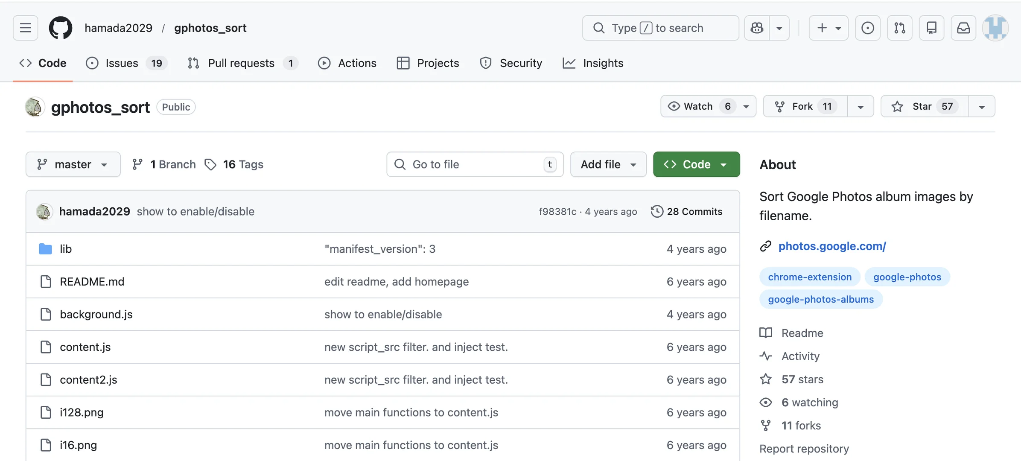Image resolution: width=1021 pixels, height=461 pixels.
Task: Expand the Copilot dropdown arrow
Action: click(x=779, y=28)
